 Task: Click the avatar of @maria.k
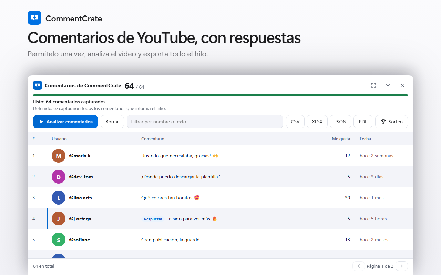click(x=59, y=156)
